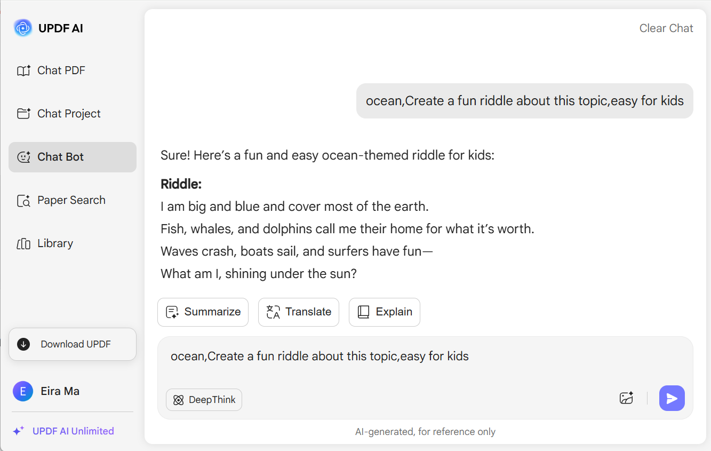Image resolution: width=711 pixels, height=451 pixels.
Task: Click the Paper Search magnifier icon
Action: coord(23,201)
